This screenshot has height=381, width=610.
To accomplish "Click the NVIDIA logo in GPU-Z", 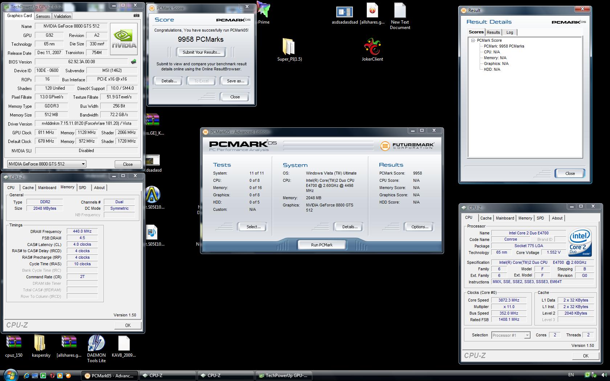I will pos(124,39).
